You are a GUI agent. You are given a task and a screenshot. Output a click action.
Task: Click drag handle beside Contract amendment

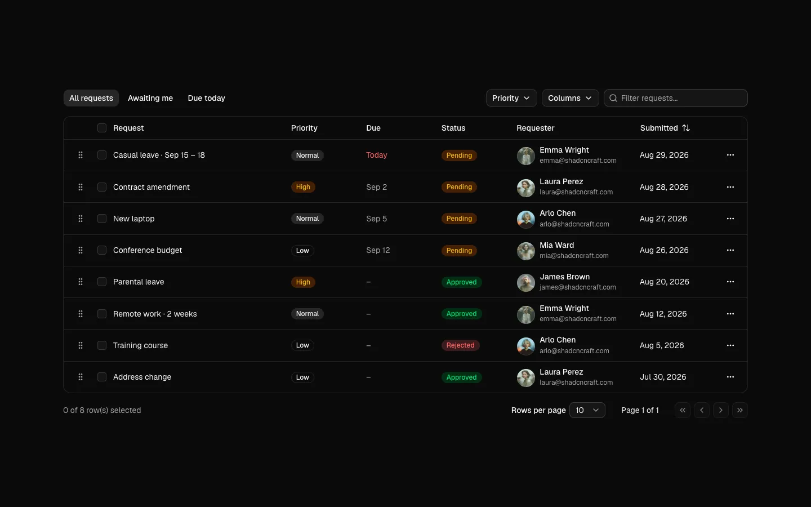pos(81,187)
